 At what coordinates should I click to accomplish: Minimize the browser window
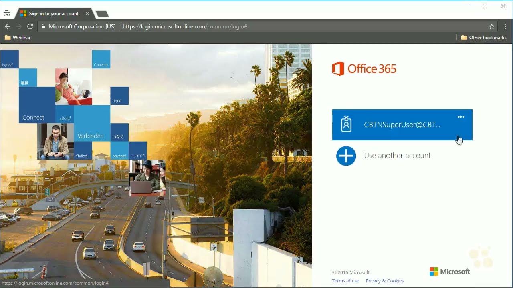[467, 6]
